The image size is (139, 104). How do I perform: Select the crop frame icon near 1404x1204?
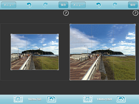(x=88, y=99)
